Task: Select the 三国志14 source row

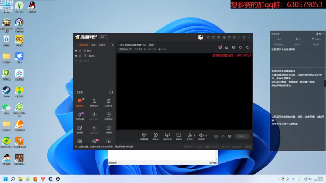Action: 95,56
